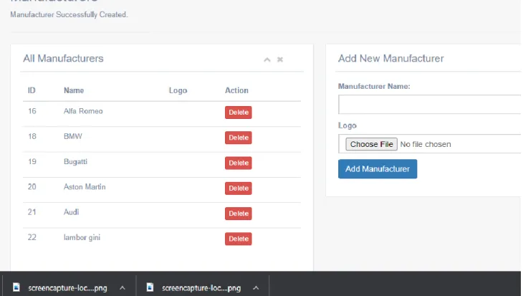
Task: Click the All Manufacturers panel title
Action: pyautogui.click(x=63, y=58)
